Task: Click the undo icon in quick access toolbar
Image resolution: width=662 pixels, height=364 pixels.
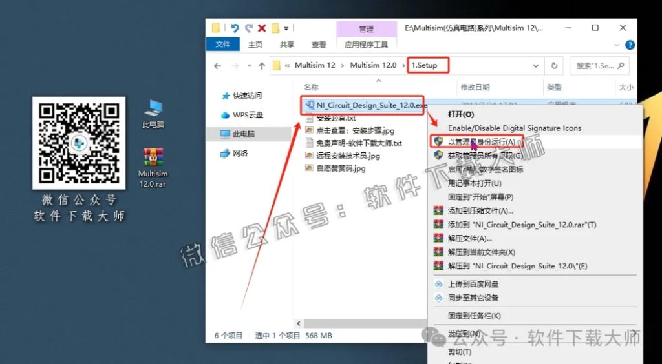Action: point(235,28)
